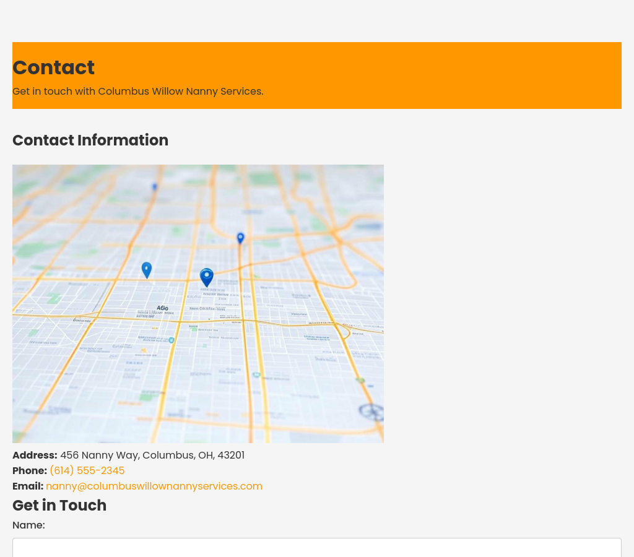Click the small blue pin above center pin
The height and width of the screenshot is (557, 634).
pos(240,238)
